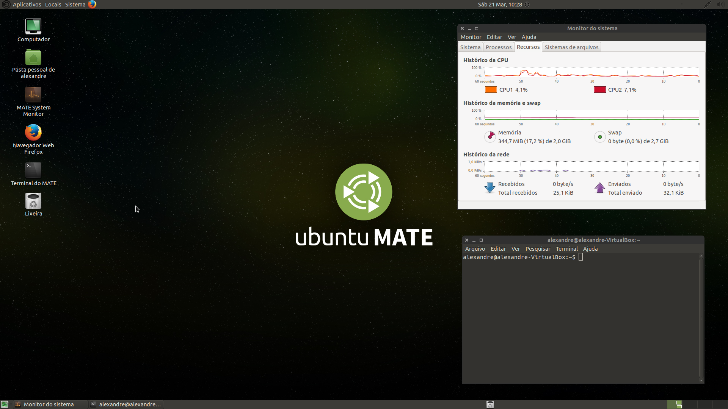728x409 pixels.
Task: Select the Recursos tab
Action: 528,47
